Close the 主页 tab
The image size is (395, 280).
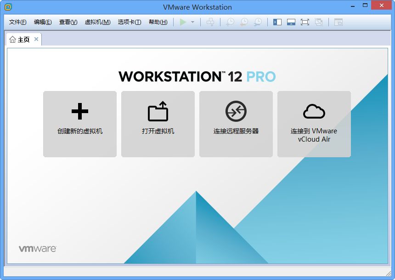click(36, 39)
